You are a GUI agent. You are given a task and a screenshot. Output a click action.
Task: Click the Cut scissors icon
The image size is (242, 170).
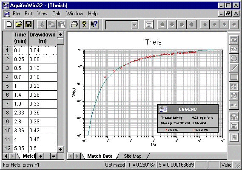(x=42, y=24)
